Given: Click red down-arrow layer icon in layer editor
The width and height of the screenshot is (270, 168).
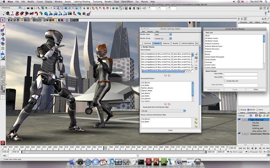Looking at the screenshot, I should click(260, 116).
